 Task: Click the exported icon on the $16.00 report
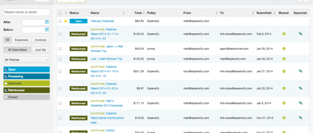300,117
